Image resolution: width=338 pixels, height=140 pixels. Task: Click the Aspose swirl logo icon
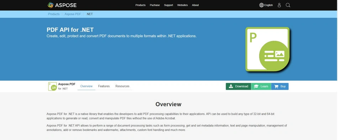[51, 5]
